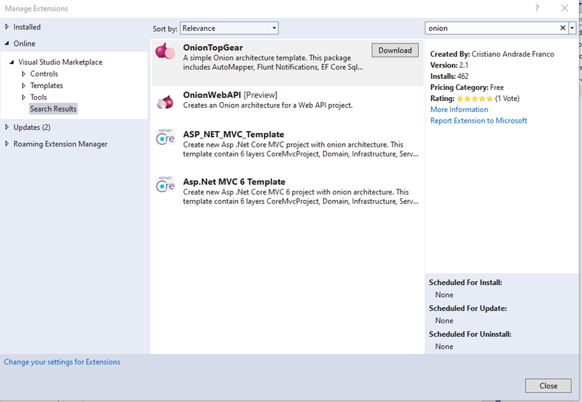
Task: Open Change your settings for Extensions link
Action: [62, 362]
